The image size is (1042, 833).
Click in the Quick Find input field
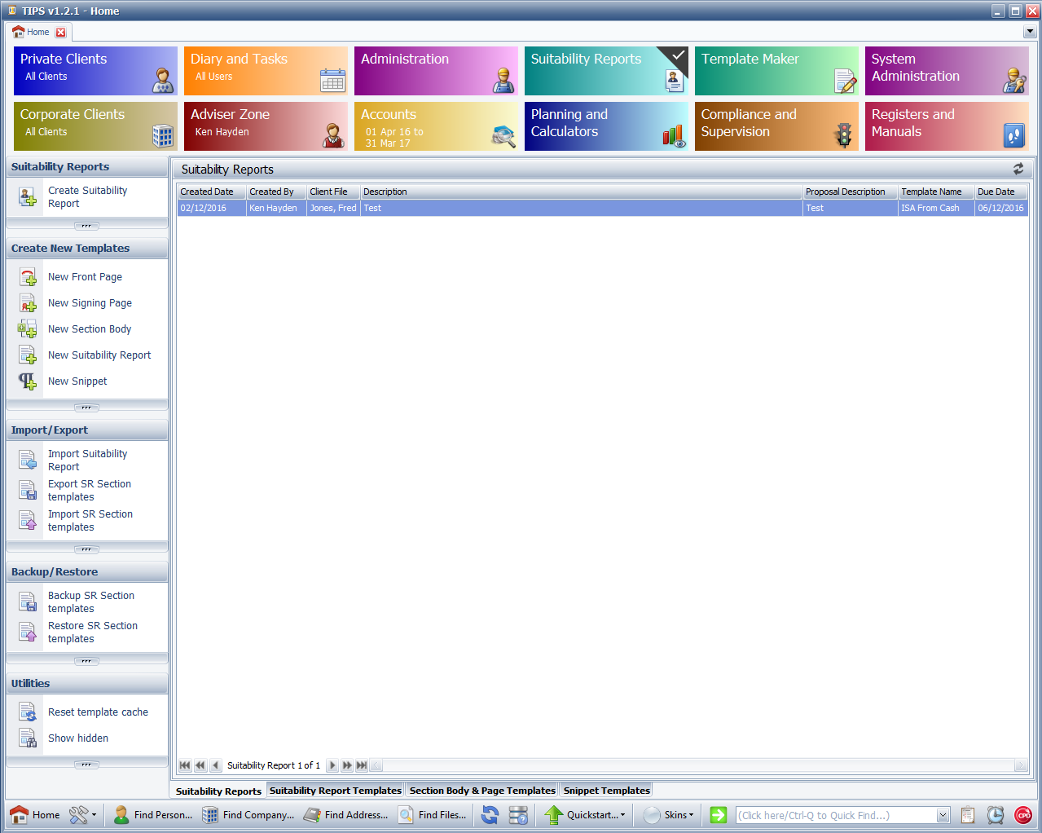[835, 815]
